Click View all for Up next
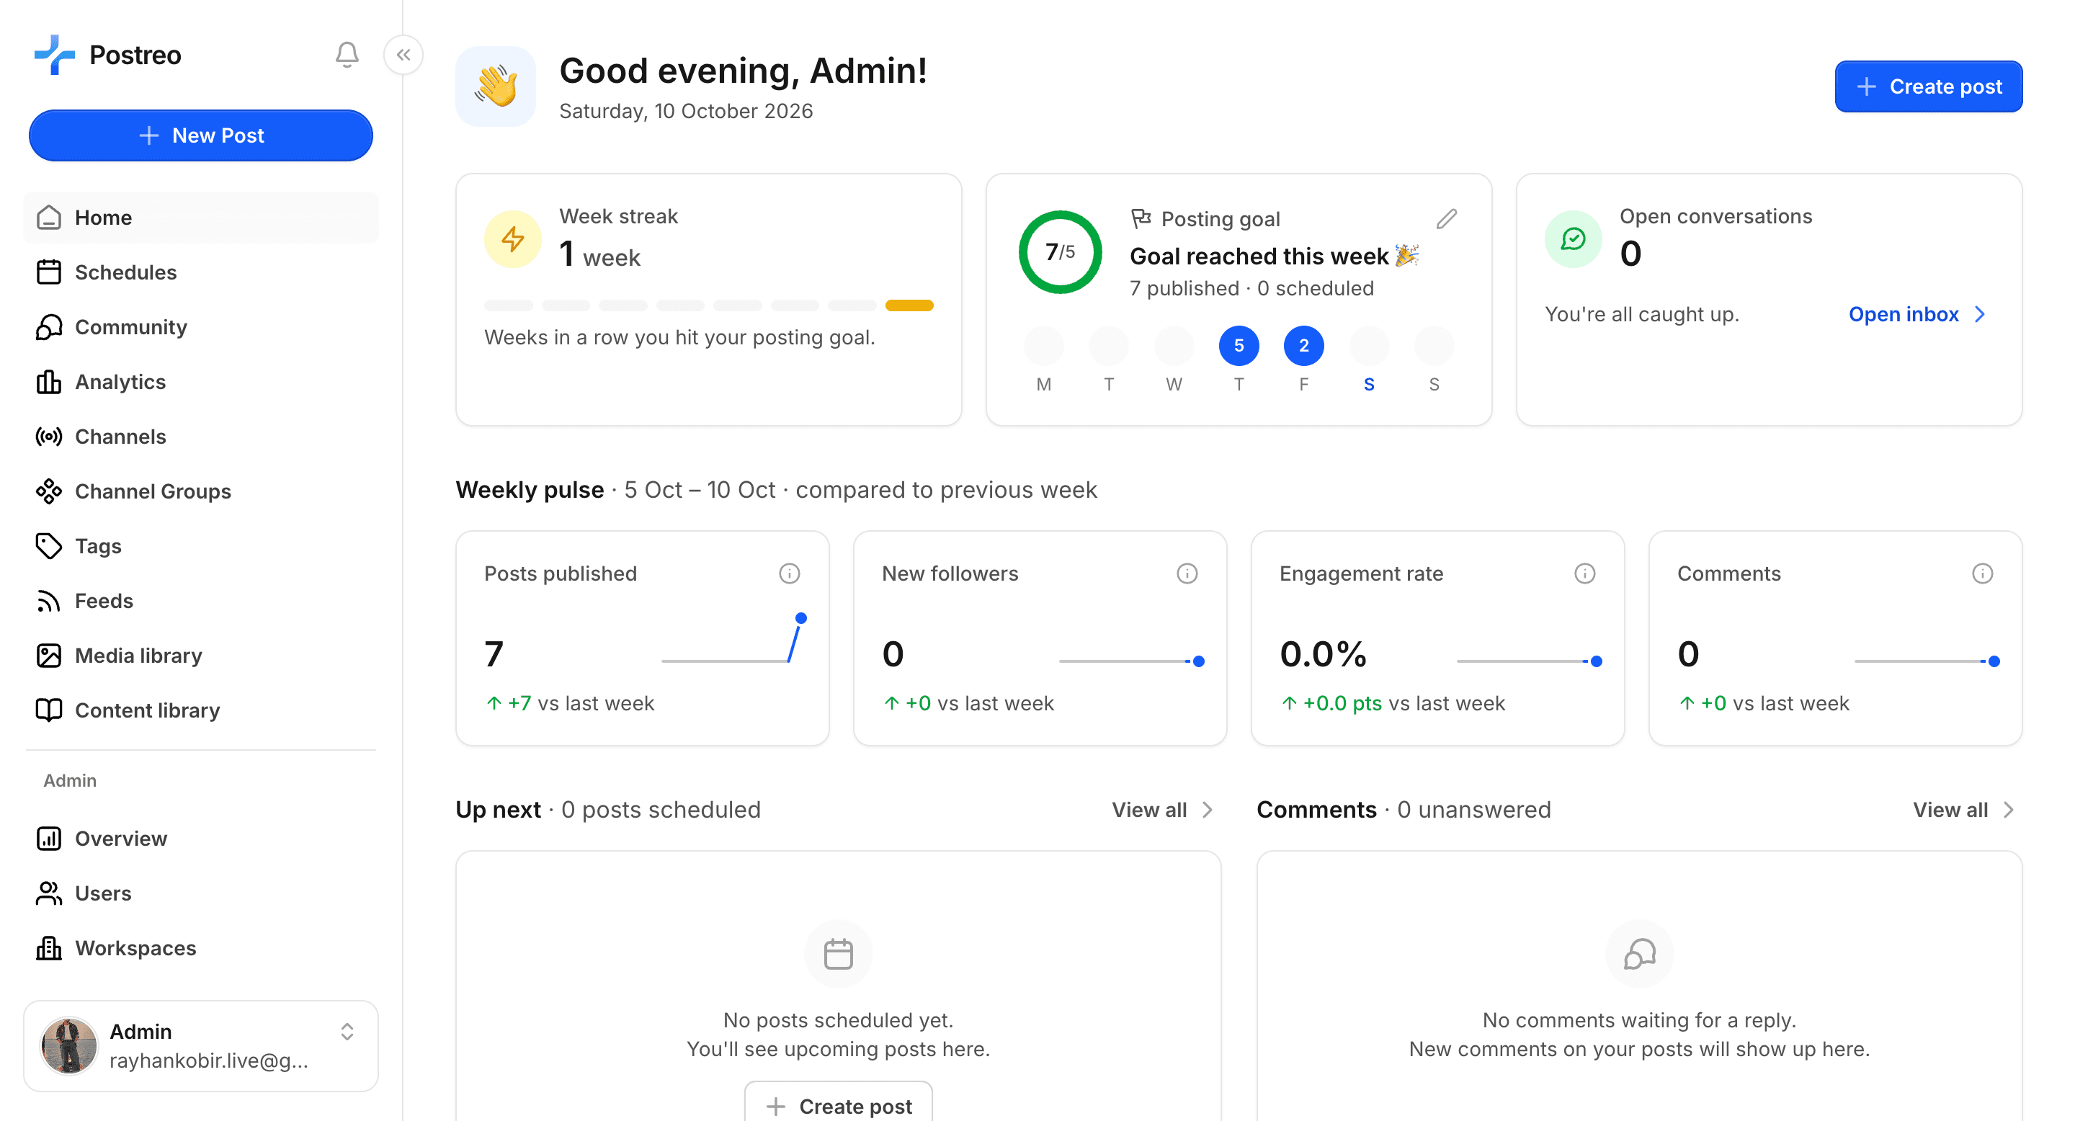Screen dimensions: 2075x1121 coord(1162,809)
